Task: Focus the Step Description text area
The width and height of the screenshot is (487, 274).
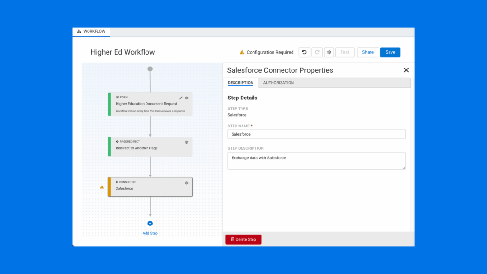Action: point(316,161)
